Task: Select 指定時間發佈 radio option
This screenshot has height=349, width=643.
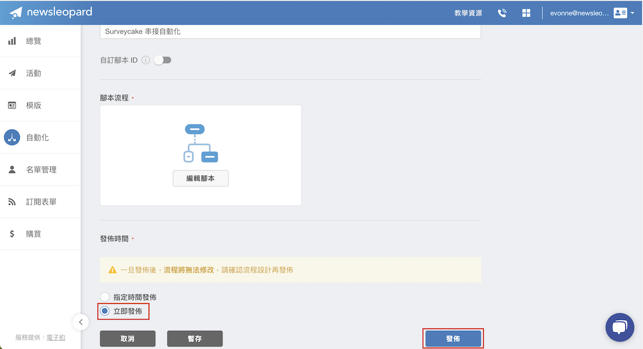Action: [x=105, y=297]
